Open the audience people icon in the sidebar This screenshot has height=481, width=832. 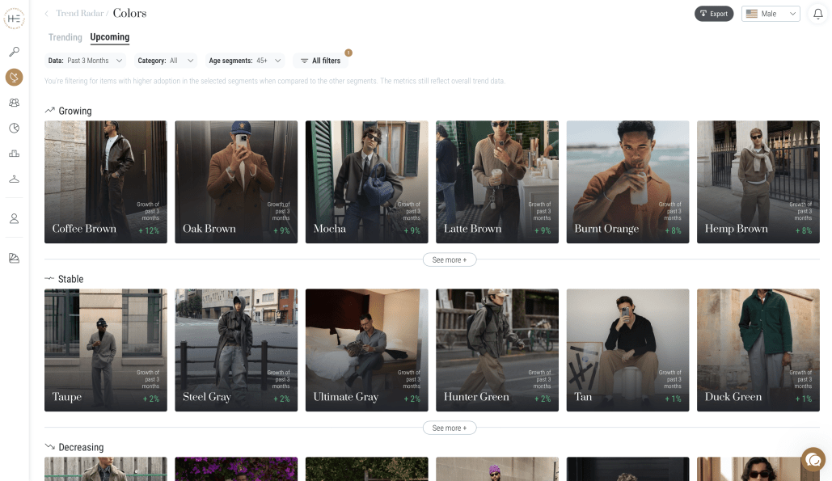click(15, 103)
